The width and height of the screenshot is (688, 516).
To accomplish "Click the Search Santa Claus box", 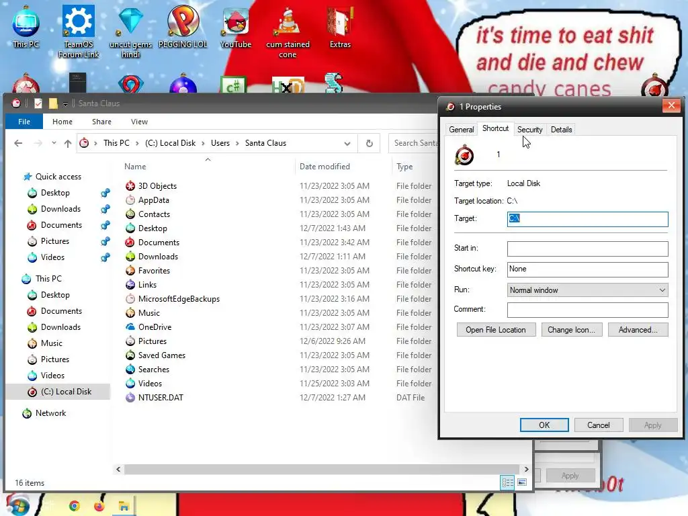I will click(x=413, y=143).
